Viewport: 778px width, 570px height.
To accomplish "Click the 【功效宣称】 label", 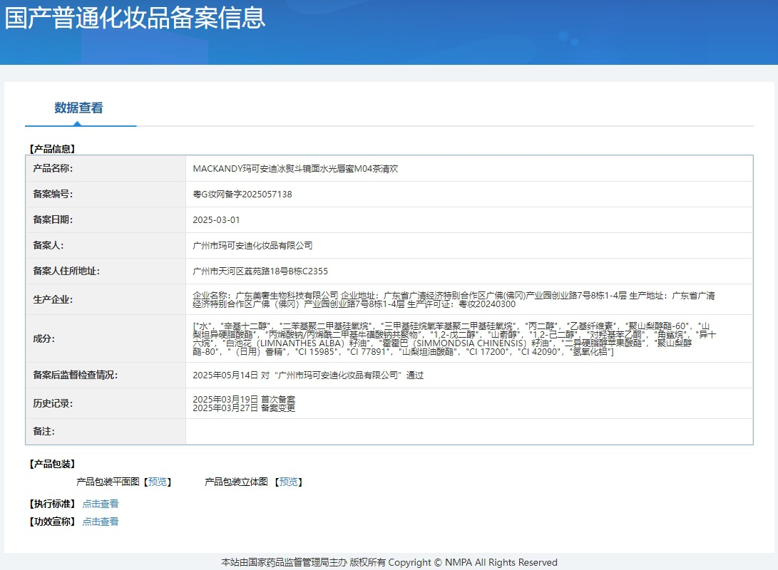I will 52,522.
